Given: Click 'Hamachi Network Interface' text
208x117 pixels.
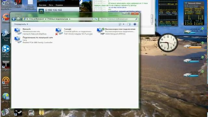Looking at the screenshot, I should [x=34, y=34].
